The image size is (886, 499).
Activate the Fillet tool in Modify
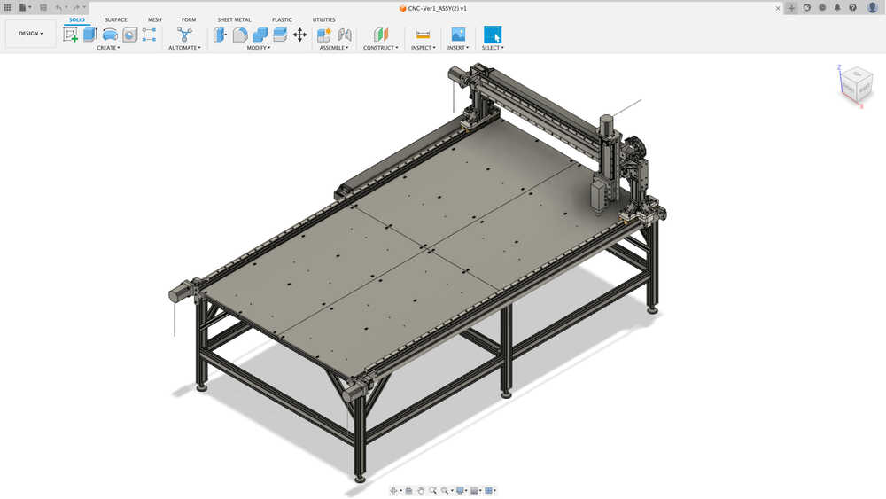[240, 35]
